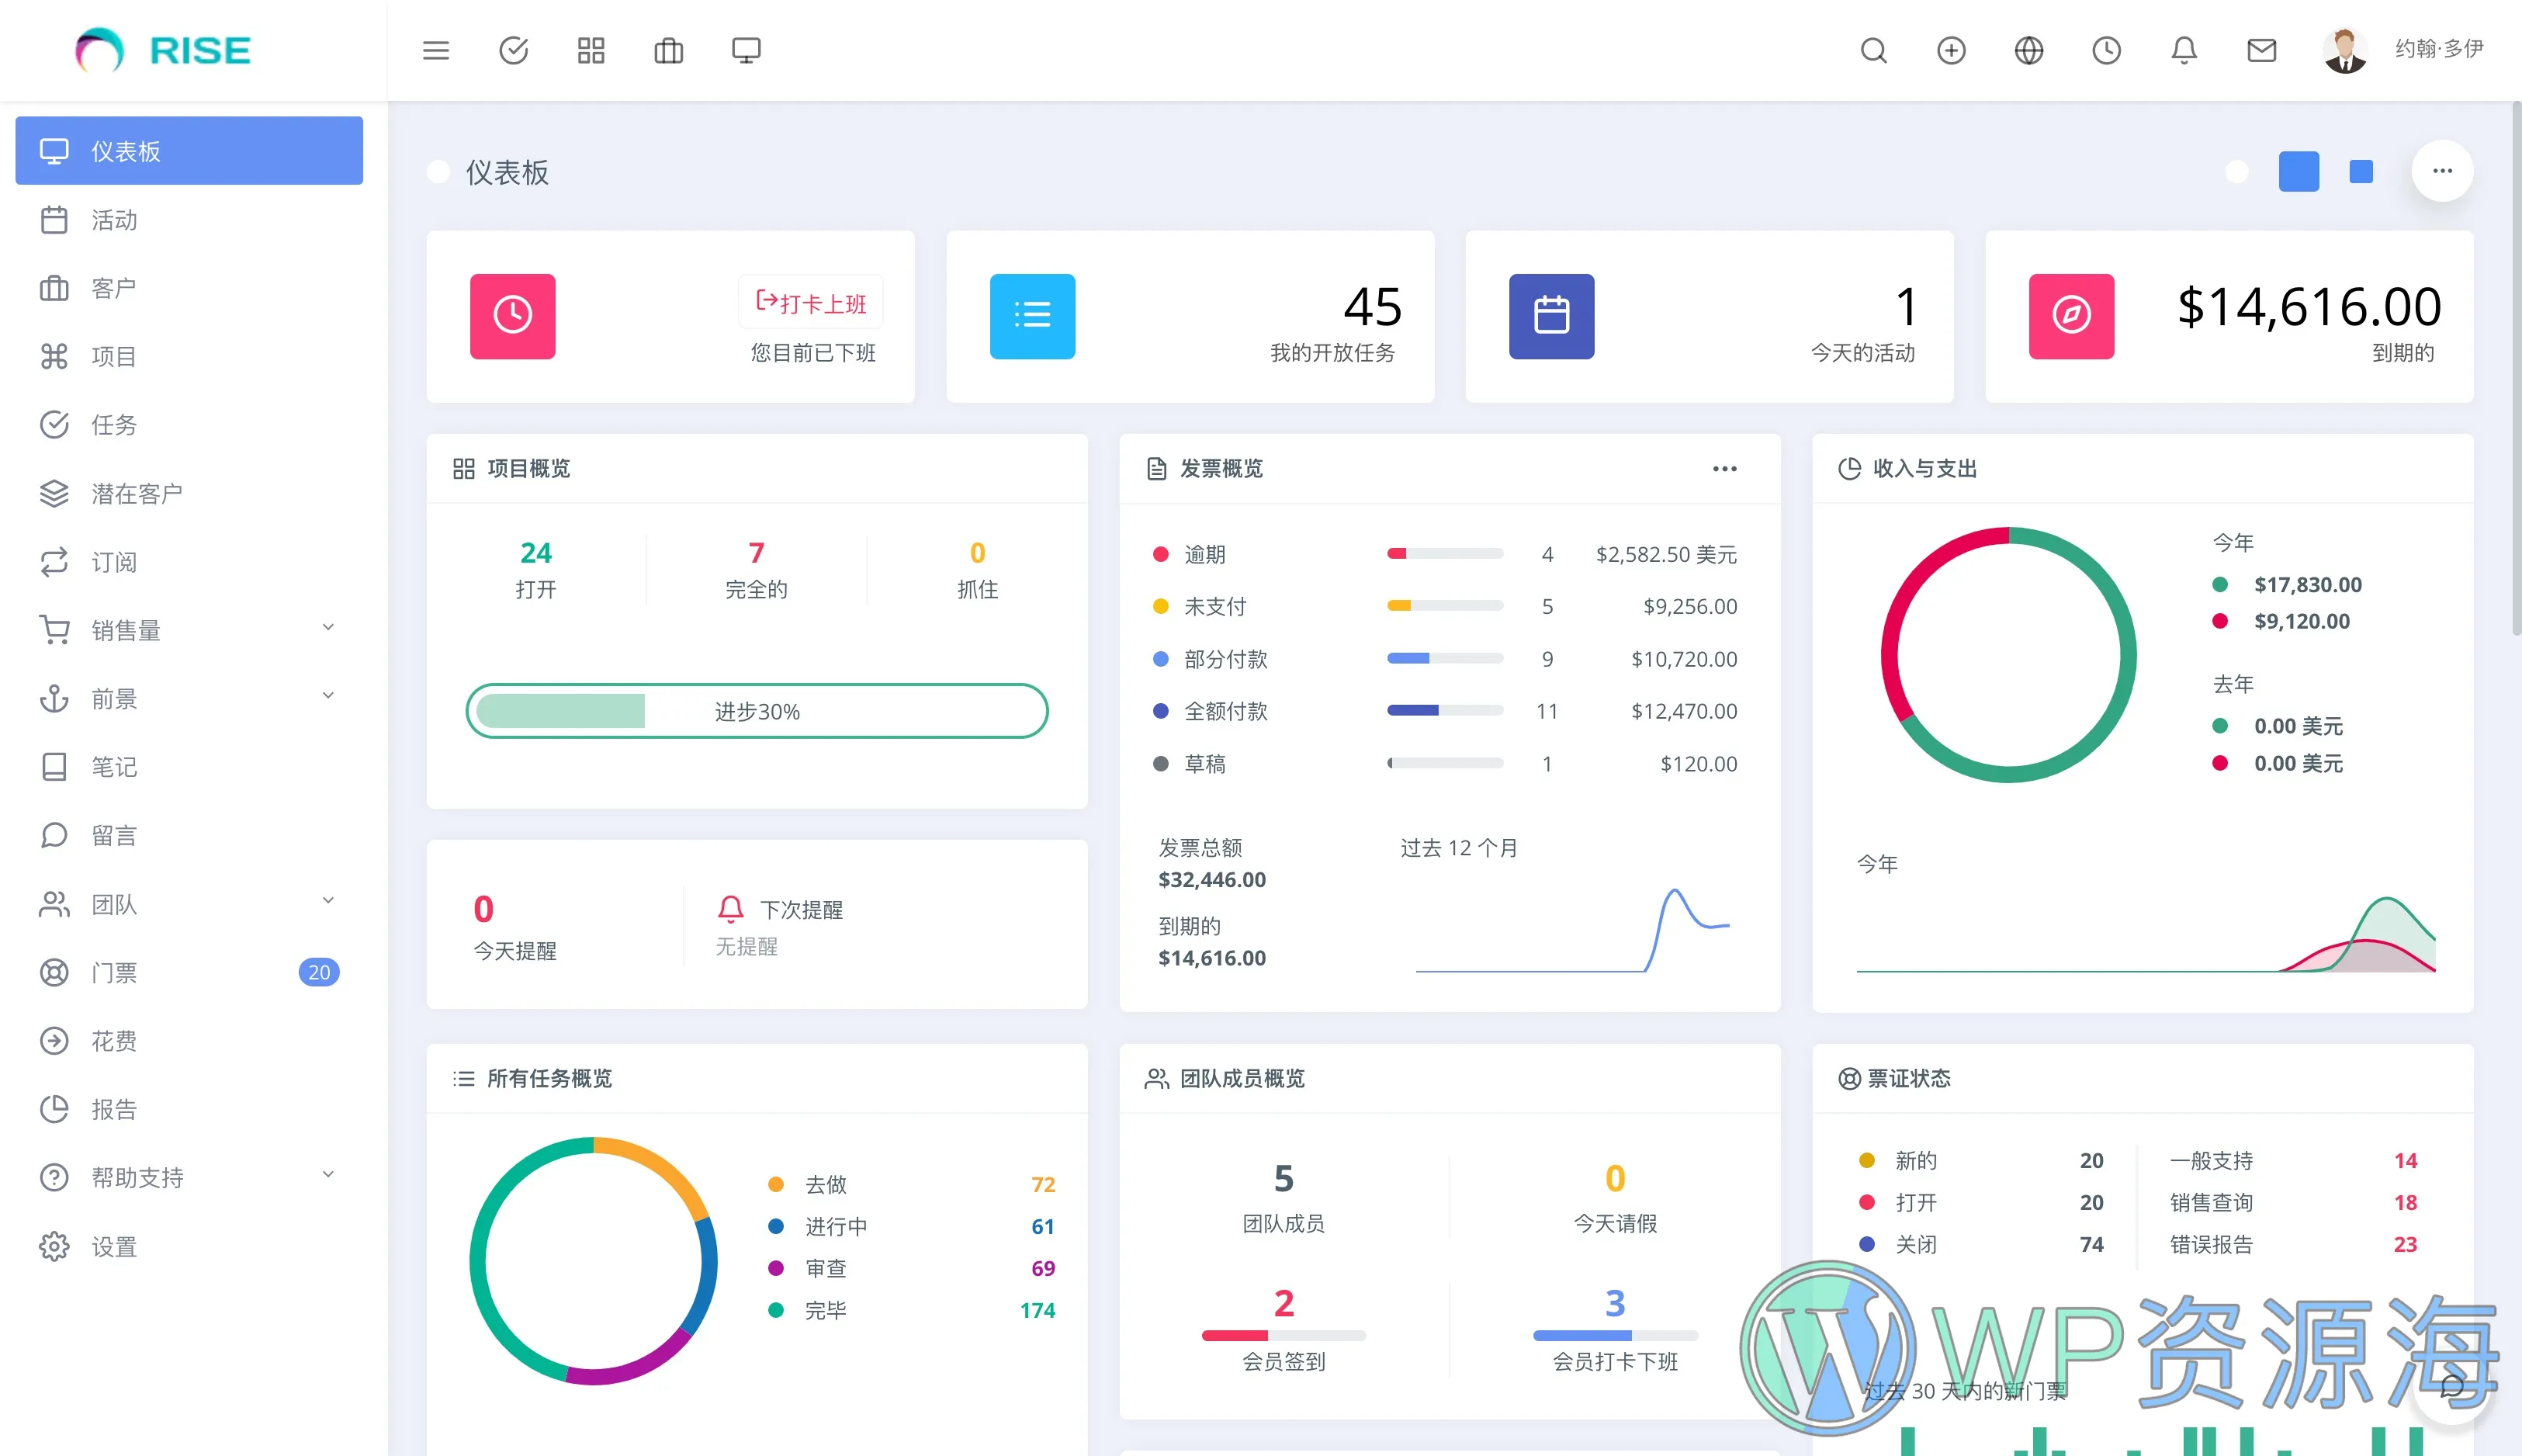Open 项目 in the sidebar
This screenshot has width=2522, height=1456.
[x=189, y=356]
